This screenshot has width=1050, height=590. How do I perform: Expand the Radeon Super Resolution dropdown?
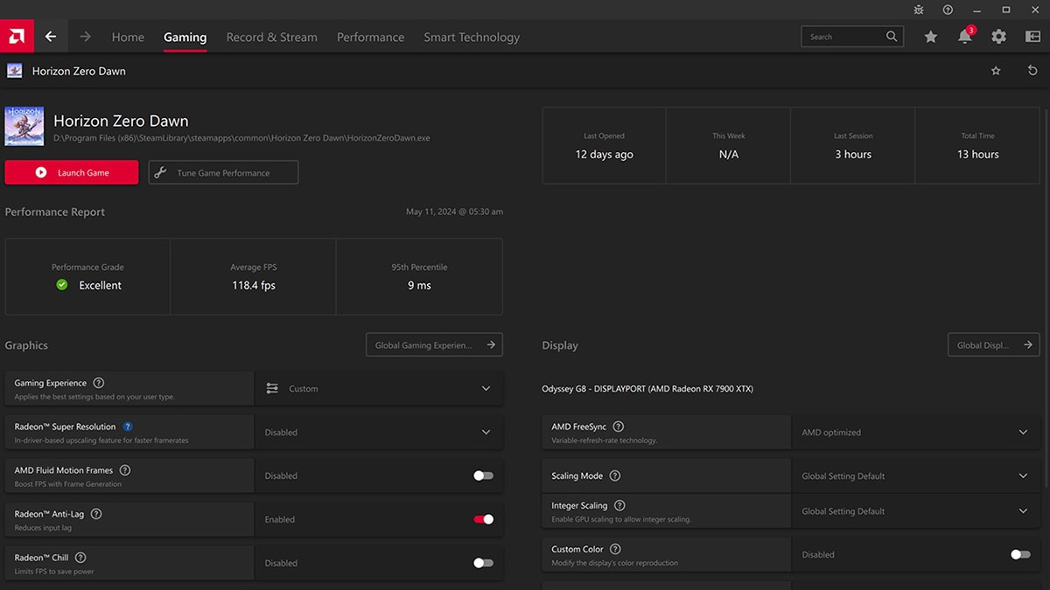(x=379, y=432)
